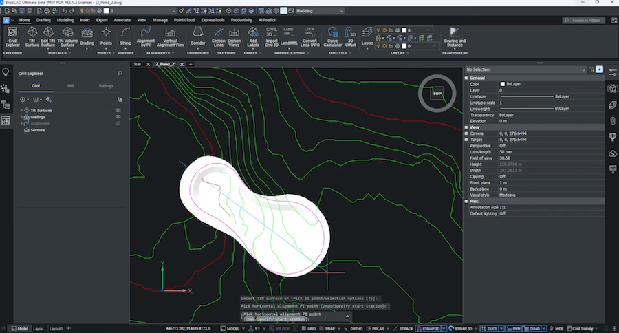619x333 pixels.
Task: Click the Start document tab
Action: click(138, 64)
